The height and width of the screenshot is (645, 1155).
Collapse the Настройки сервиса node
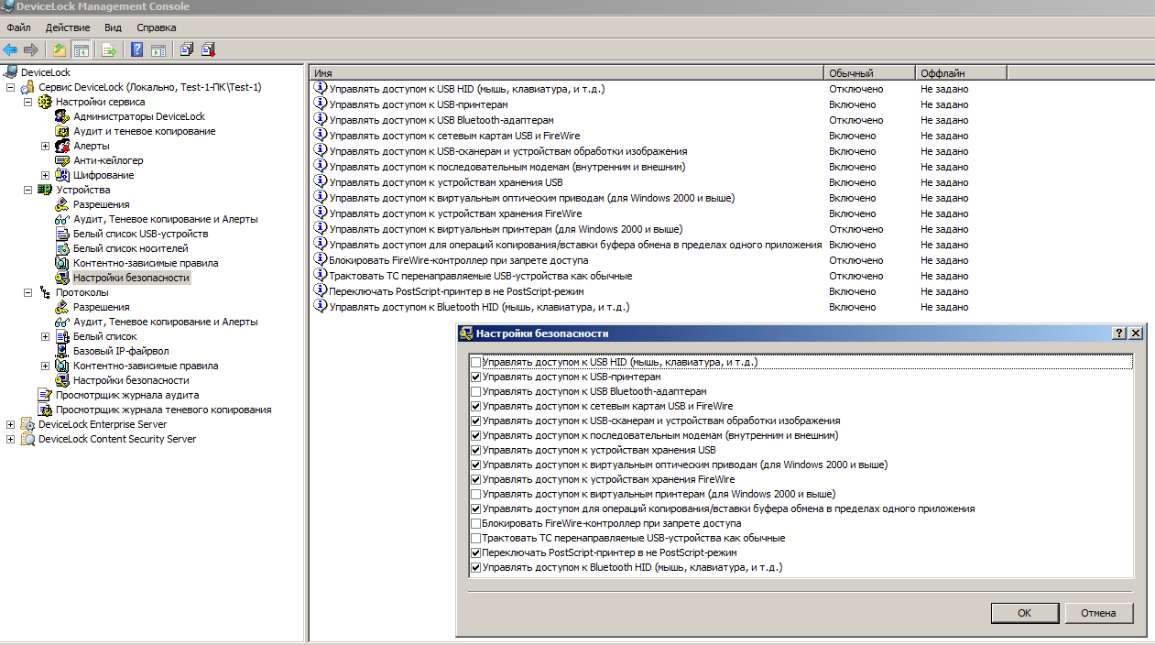pyautogui.click(x=27, y=103)
